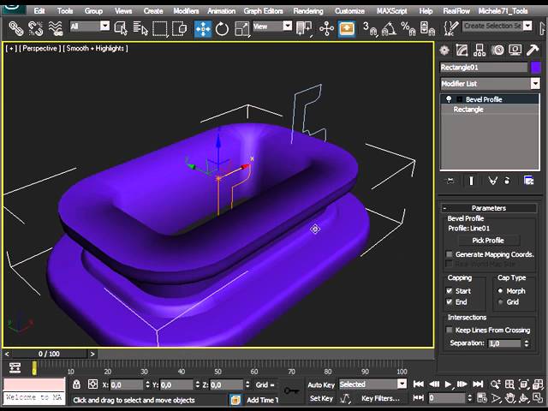Open the RealFlow menu
This screenshot has height=411, width=548.
click(x=456, y=11)
